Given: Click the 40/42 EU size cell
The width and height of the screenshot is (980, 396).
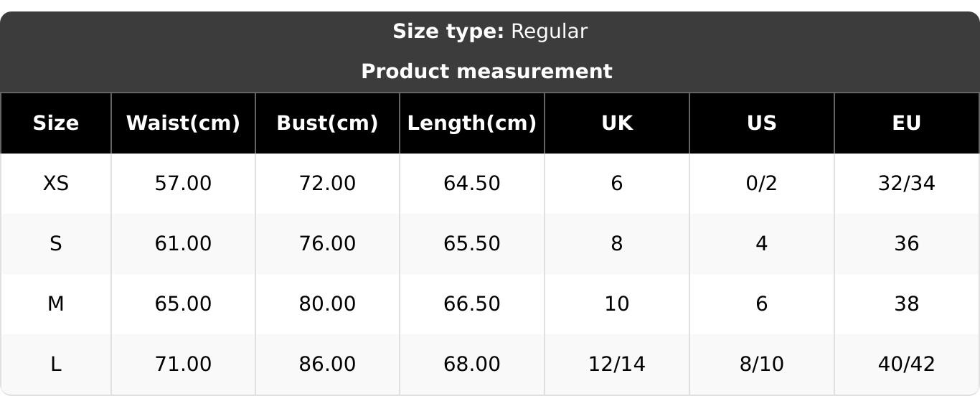Looking at the screenshot, I should pos(907,364).
